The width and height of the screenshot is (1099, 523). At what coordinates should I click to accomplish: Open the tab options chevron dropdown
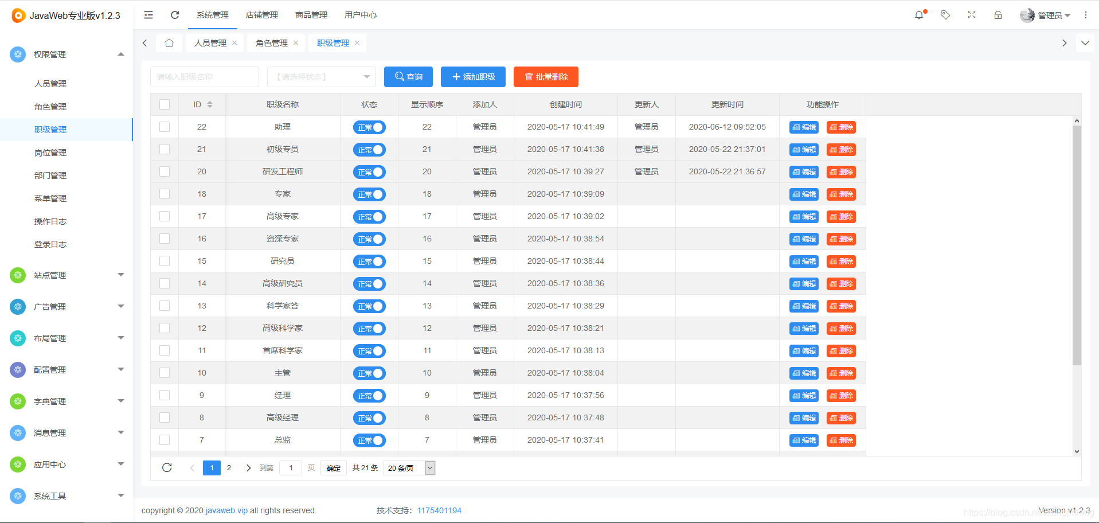coord(1085,43)
